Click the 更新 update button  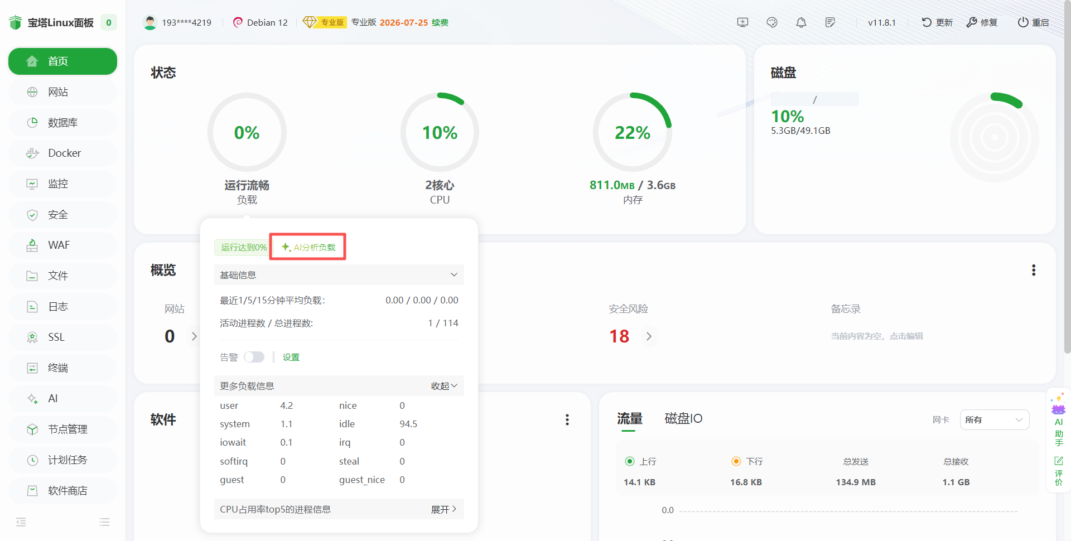pyautogui.click(x=937, y=22)
